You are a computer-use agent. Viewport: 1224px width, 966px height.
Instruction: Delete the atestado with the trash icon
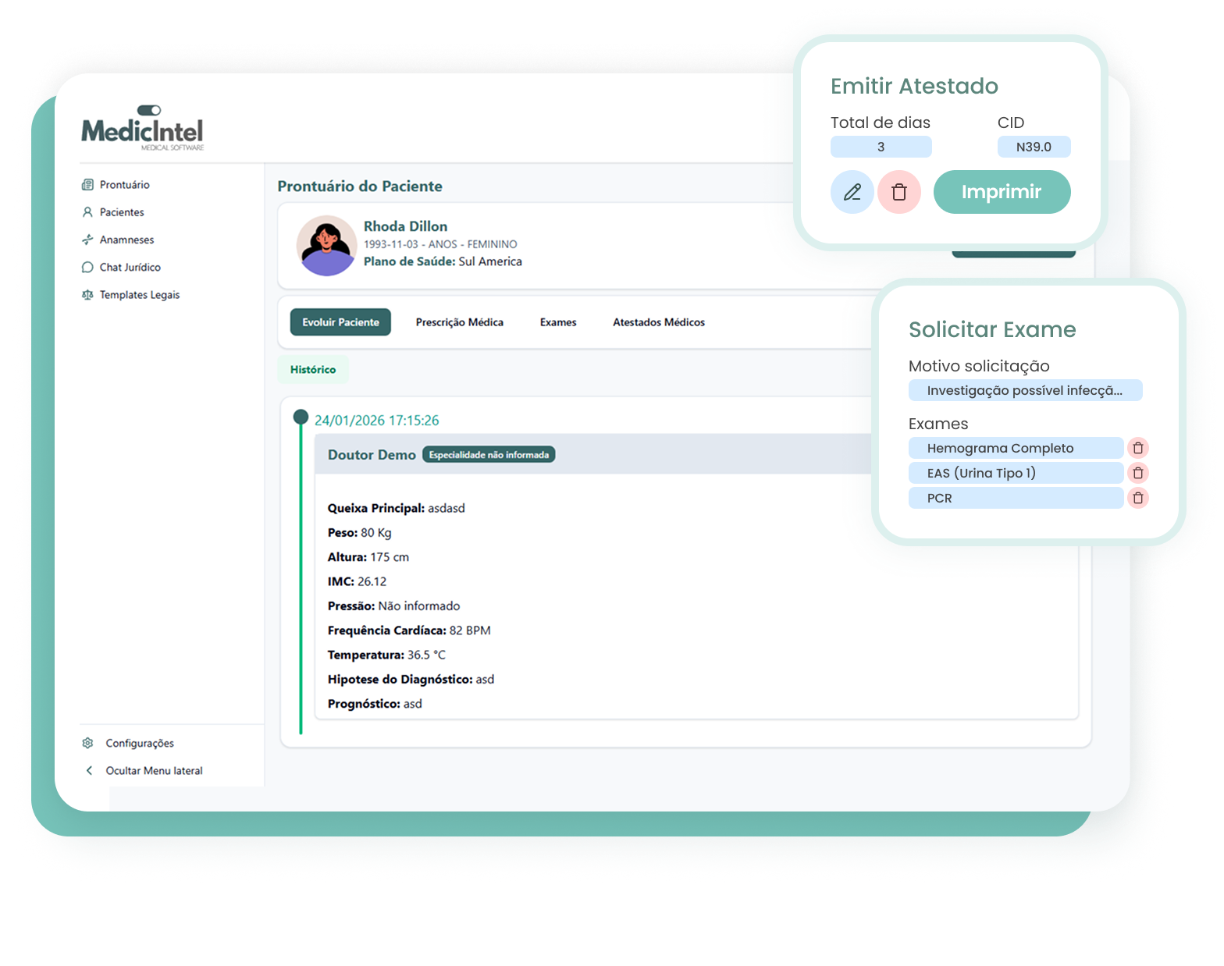point(899,192)
